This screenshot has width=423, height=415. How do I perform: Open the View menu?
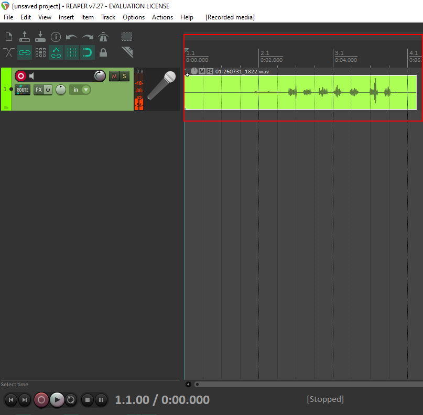coord(45,17)
